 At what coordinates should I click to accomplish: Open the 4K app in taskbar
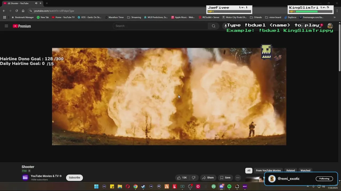coord(159,186)
